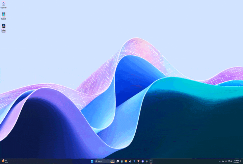
Task: Select the DaVinci Resolve desktop shortcut
Action: [4, 28]
